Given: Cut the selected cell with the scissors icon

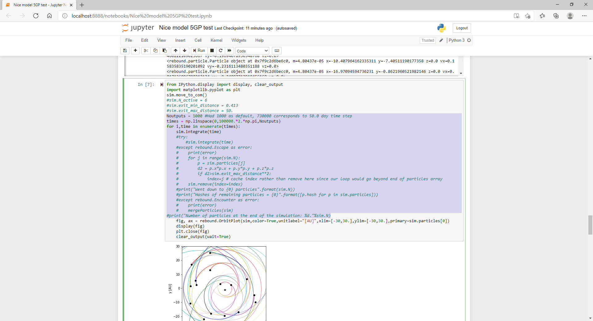Looking at the screenshot, I should [x=146, y=51].
